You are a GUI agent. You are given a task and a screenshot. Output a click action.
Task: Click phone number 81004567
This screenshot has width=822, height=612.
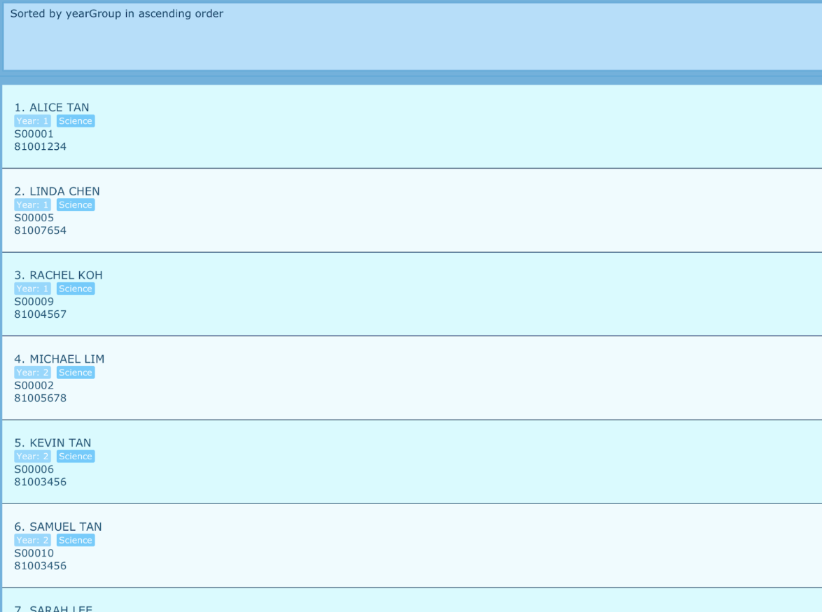(x=41, y=314)
